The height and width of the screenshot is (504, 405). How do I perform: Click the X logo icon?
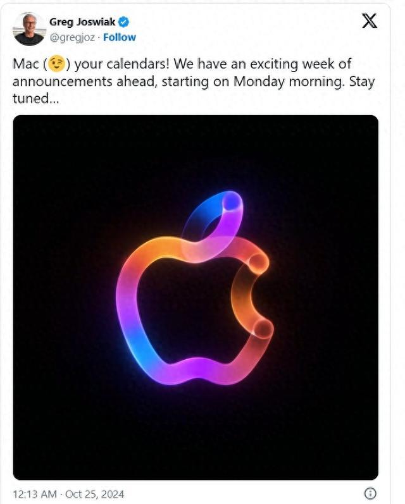click(370, 21)
